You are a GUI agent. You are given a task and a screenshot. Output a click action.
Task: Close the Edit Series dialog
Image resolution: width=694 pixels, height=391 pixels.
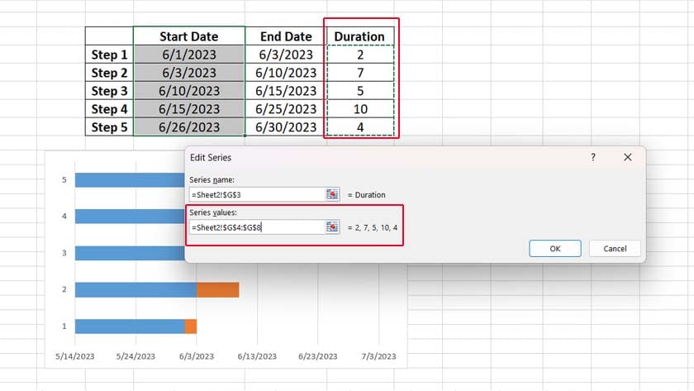tap(628, 157)
